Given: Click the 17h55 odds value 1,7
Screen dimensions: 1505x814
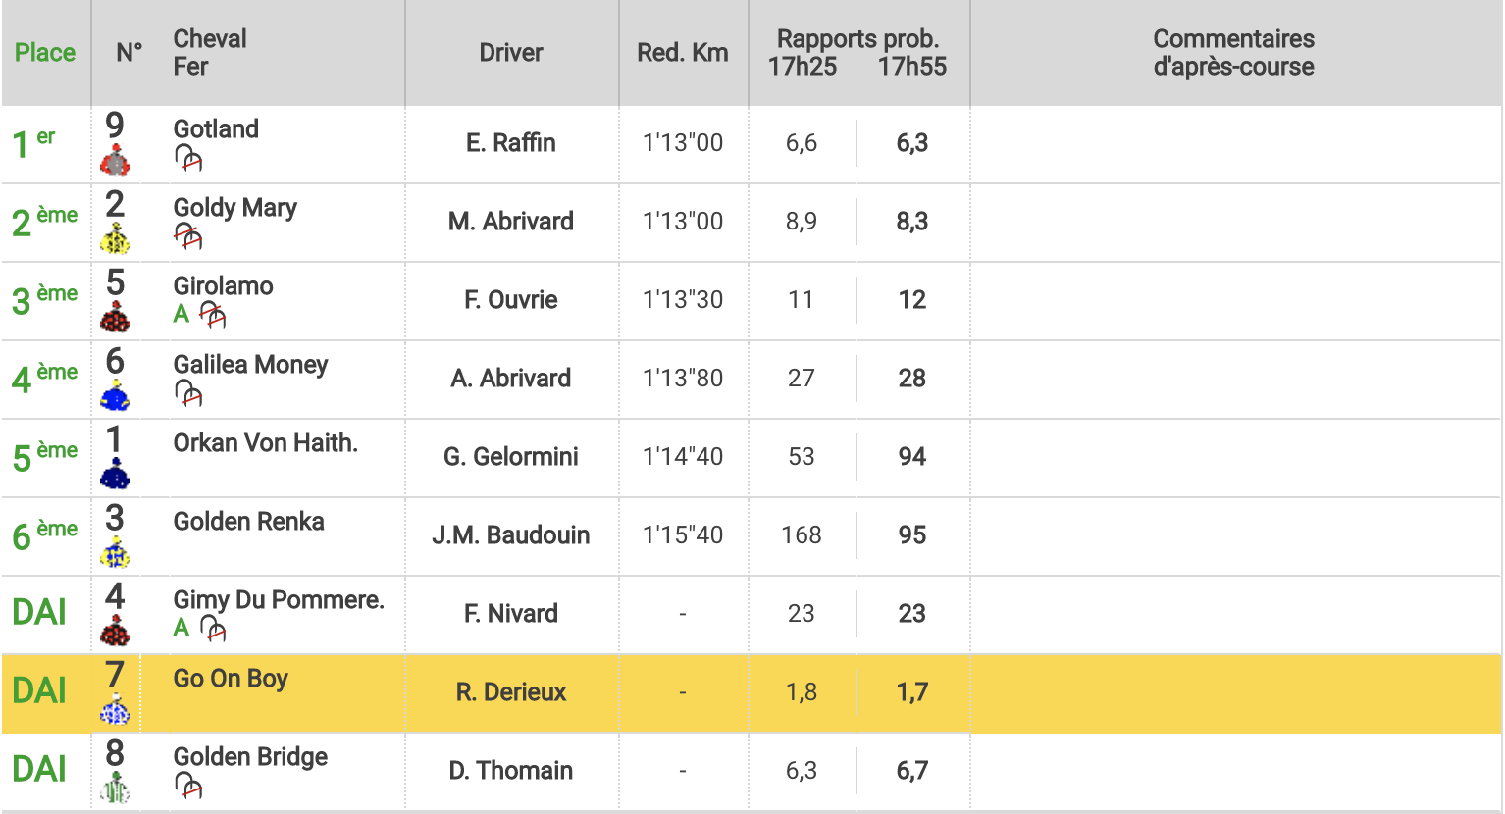Looking at the screenshot, I should (x=912, y=692).
